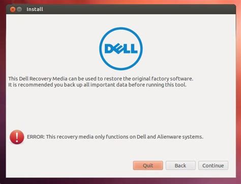Screen dimensions: 241x184
Task: Click the Dell logo image
Action: 121,49
